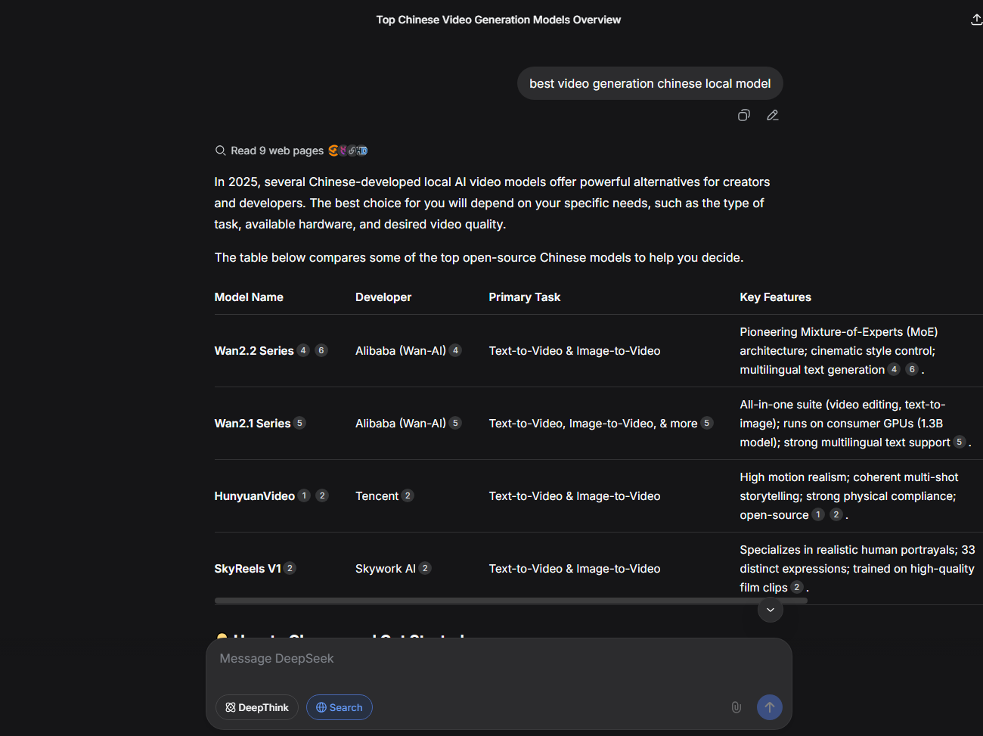Image resolution: width=983 pixels, height=736 pixels.
Task: Edit the user message with the pencil icon
Action: pyautogui.click(x=772, y=115)
